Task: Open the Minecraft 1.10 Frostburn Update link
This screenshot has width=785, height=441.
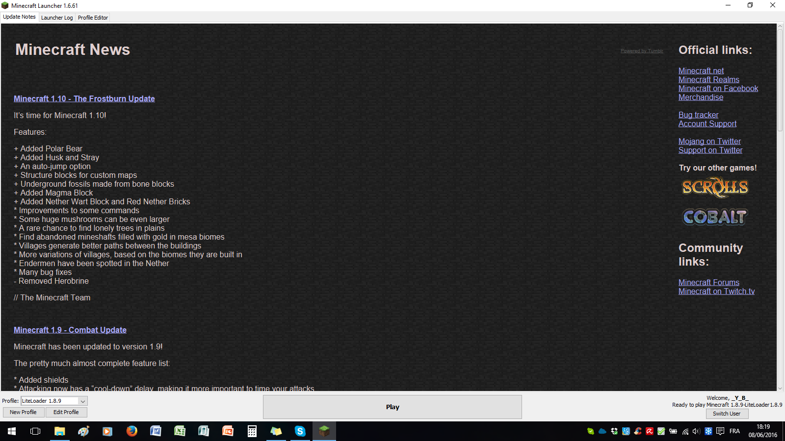Action: pos(84,98)
